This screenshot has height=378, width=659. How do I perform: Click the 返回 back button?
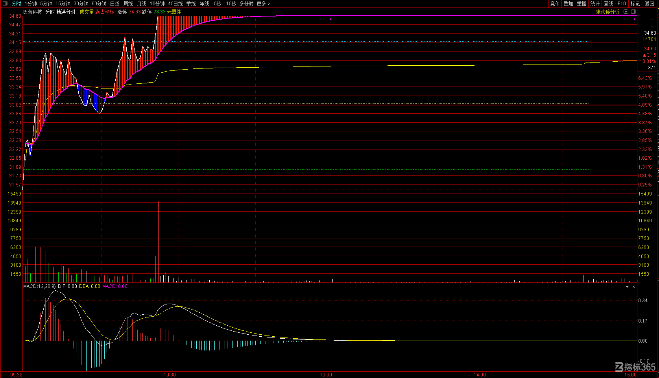649,4
